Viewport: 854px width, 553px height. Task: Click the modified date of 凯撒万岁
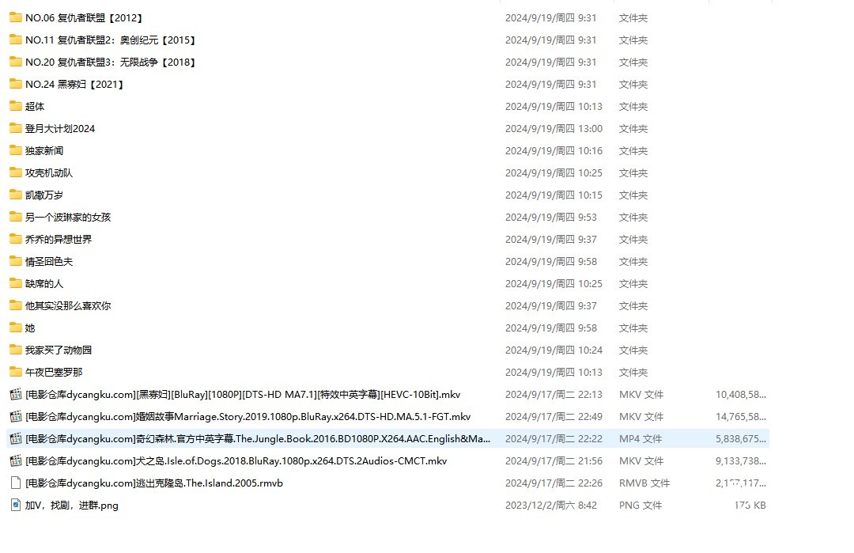pyautogui.click(x=554, y=195)
